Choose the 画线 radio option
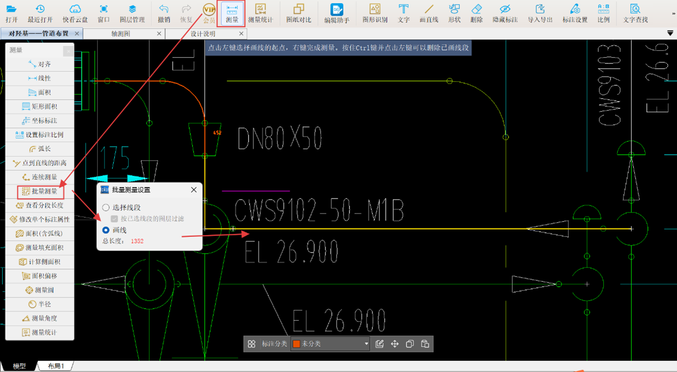Screen dimensions: 677x372 [x=106, y=230]
